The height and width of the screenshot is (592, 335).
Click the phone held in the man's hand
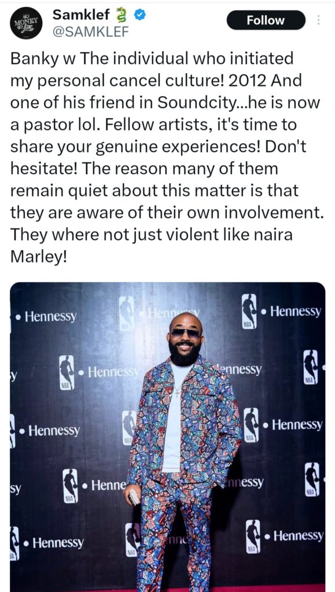tap(134, 499)
